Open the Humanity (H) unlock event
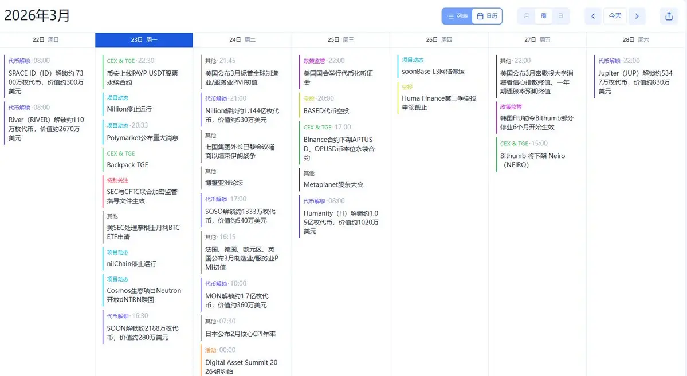 tap(342, 216)
